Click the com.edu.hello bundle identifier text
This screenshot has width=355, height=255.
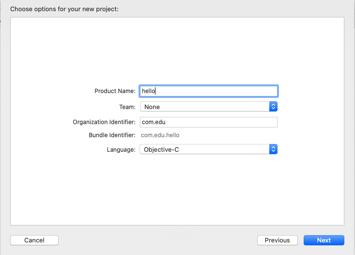point(160,135)
